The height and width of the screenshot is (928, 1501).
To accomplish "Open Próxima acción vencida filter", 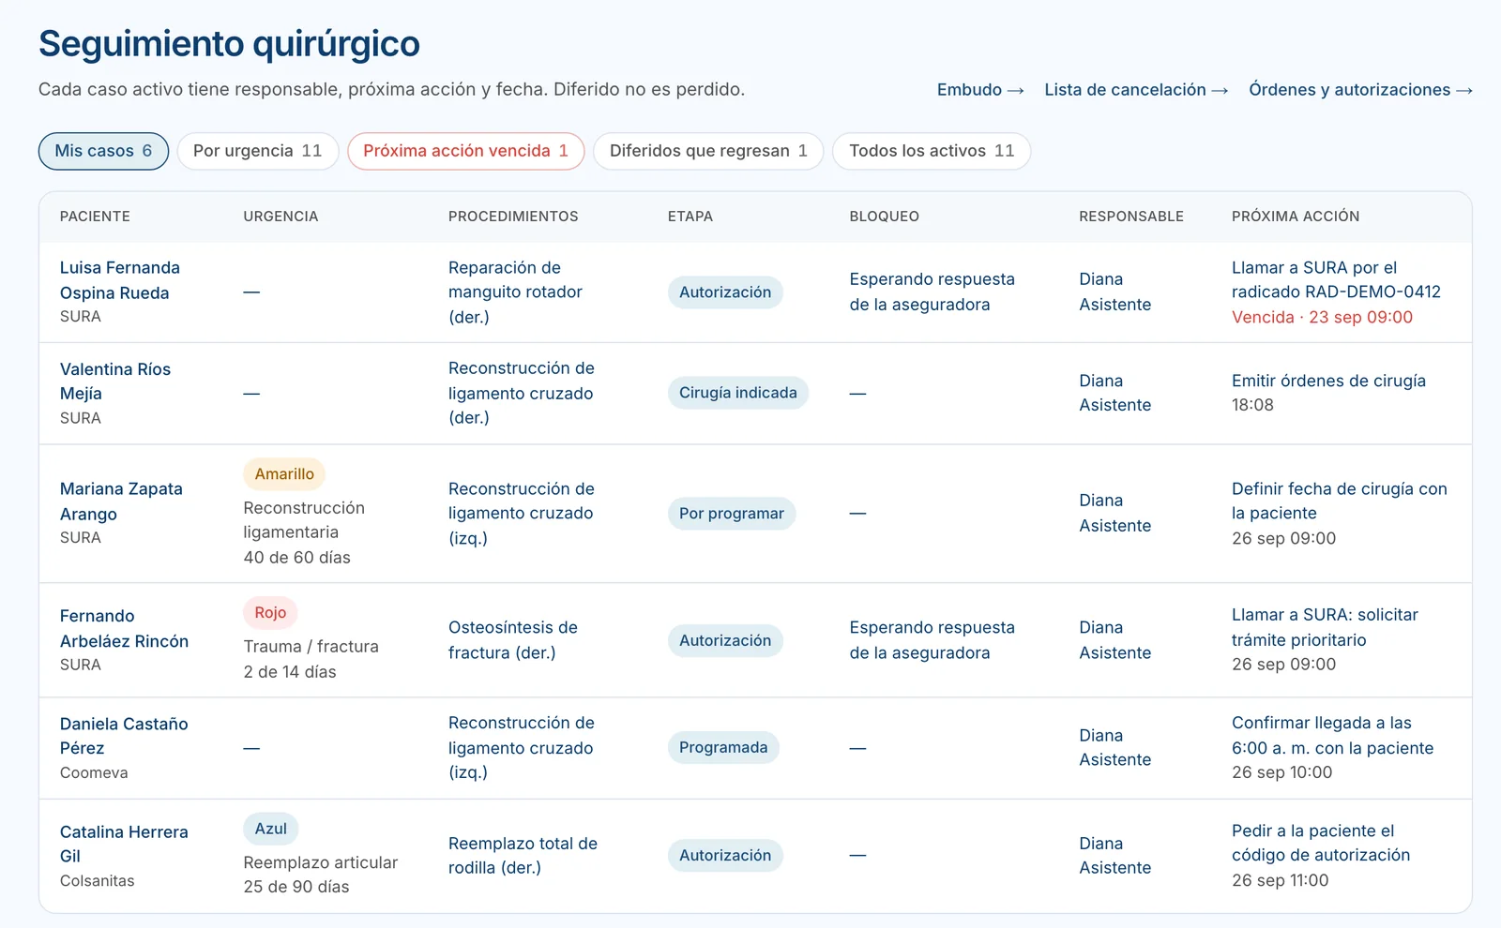I will pos(466,151).
